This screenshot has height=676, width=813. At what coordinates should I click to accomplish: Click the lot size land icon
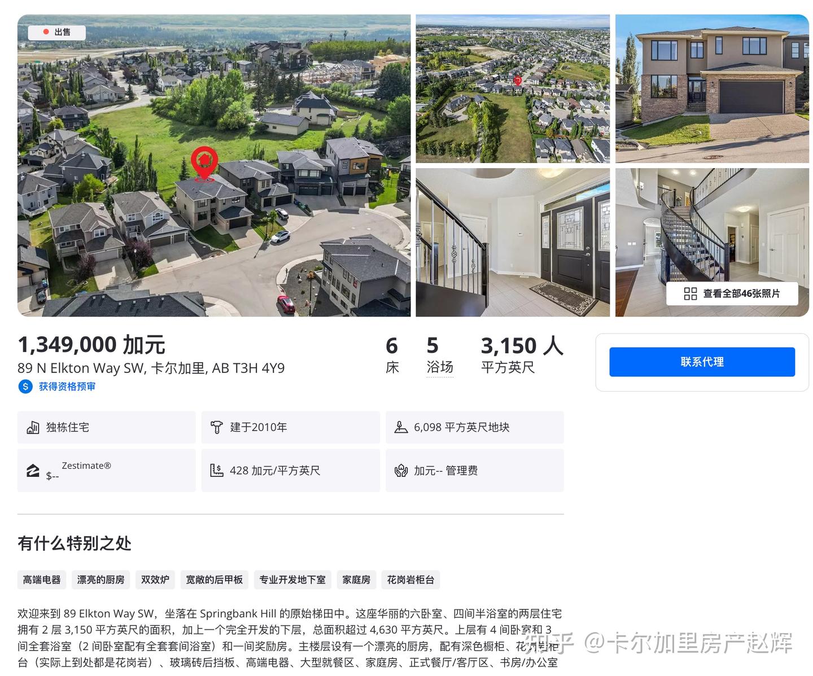401,427
